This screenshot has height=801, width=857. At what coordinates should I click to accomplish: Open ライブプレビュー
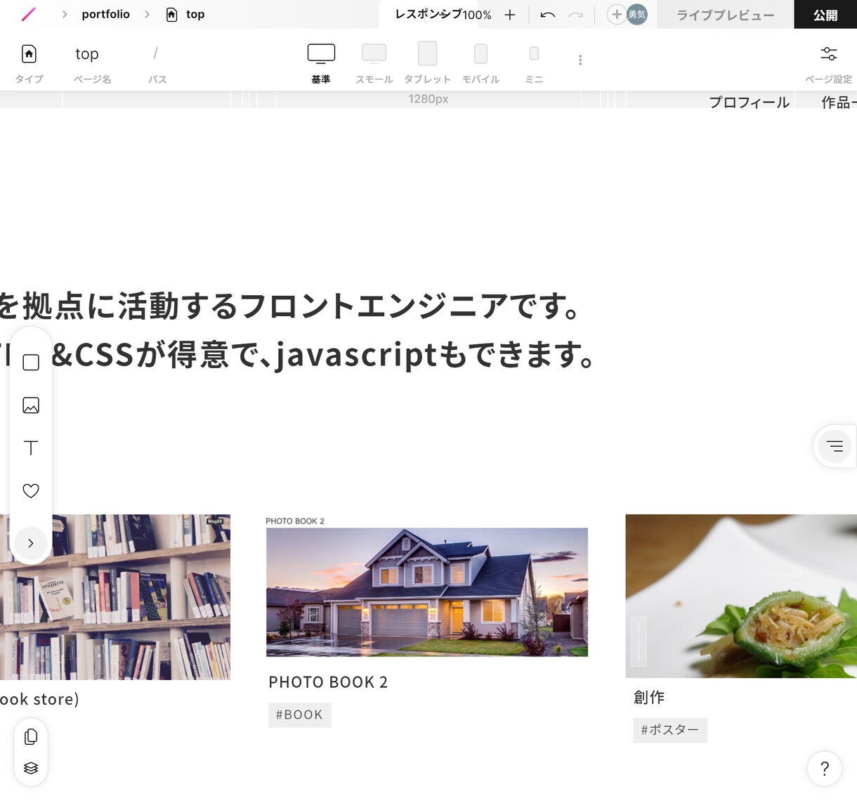coord(726,15)
